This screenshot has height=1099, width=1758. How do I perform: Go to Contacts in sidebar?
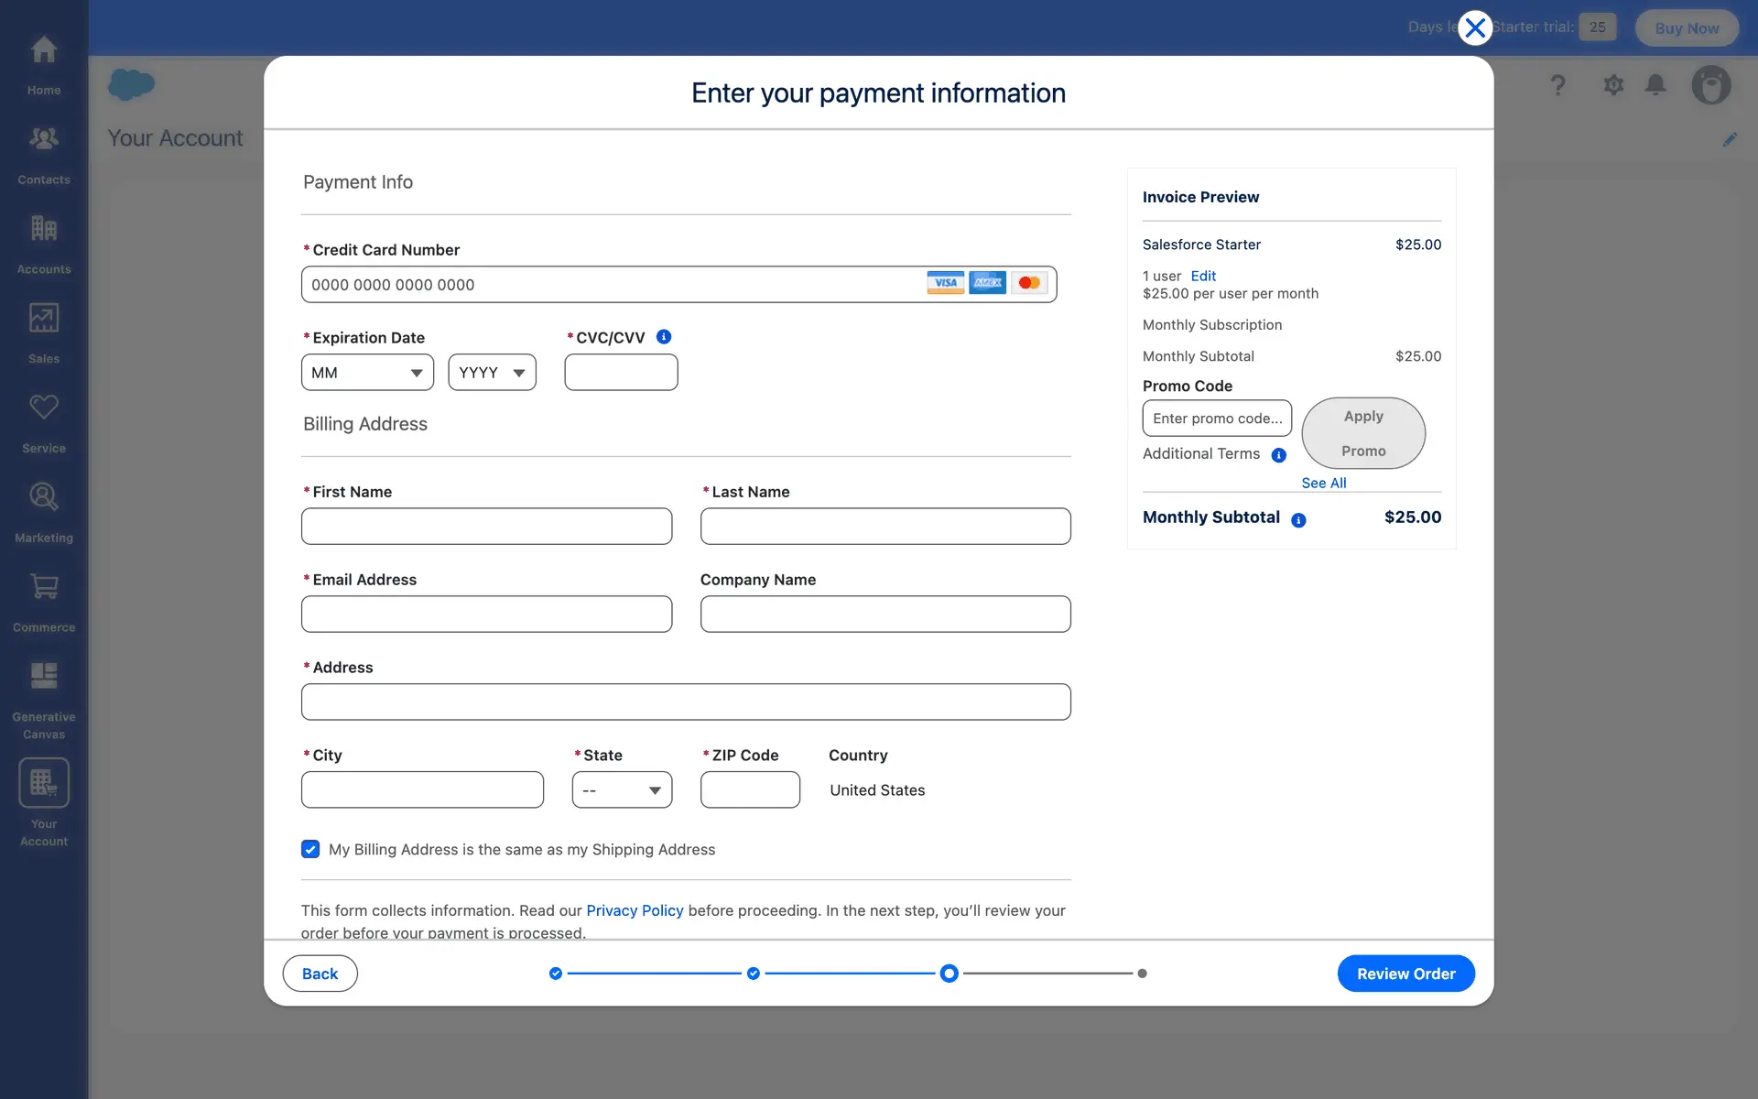click(x=43, y=139)
